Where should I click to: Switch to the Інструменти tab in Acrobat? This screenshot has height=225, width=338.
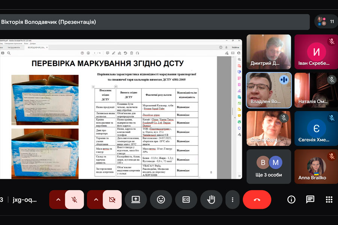pyautogui.click(x=14, y=48)
